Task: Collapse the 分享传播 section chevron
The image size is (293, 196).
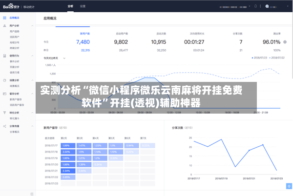Action: [x=32, y=126]
